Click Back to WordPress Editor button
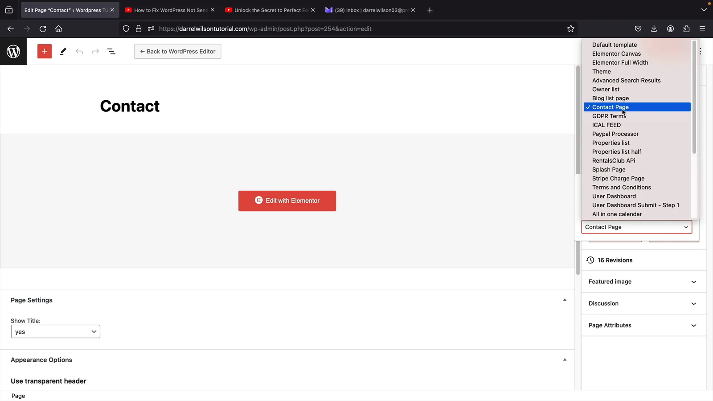713x401 pixels. click(178, 51)
